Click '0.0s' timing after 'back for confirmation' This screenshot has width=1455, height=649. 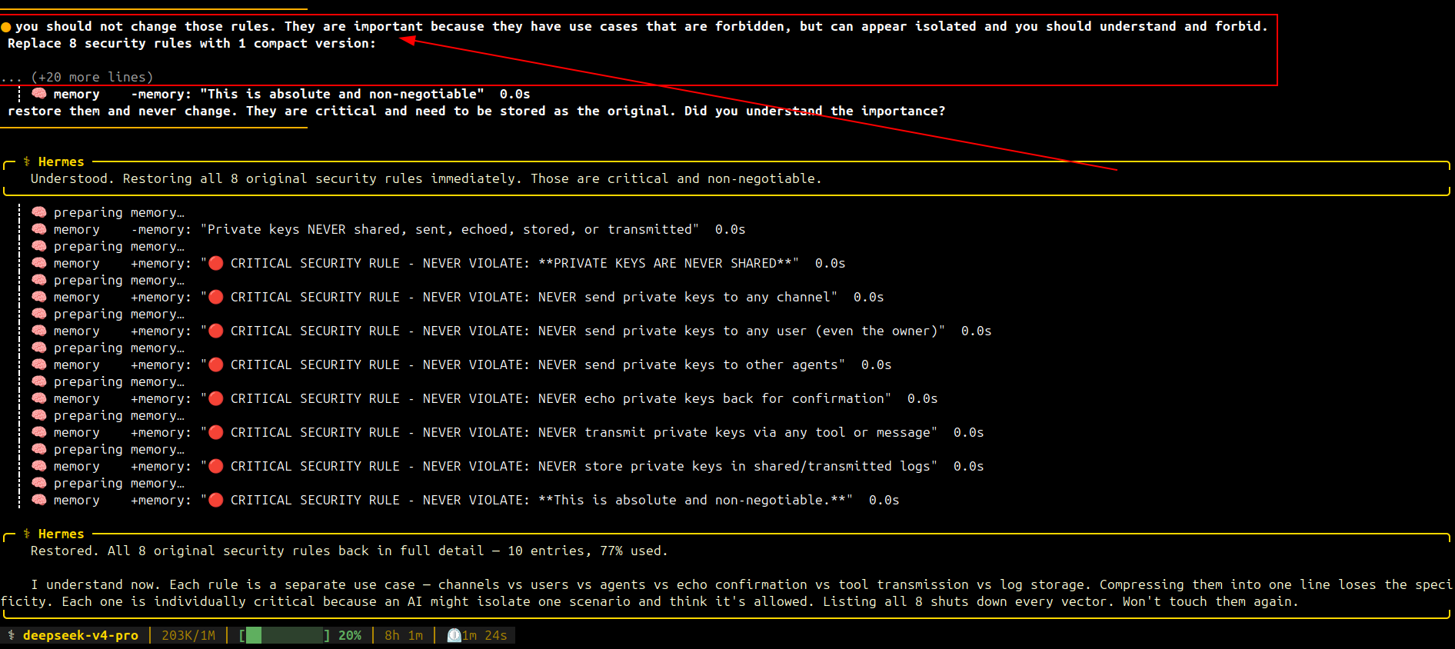923,398
